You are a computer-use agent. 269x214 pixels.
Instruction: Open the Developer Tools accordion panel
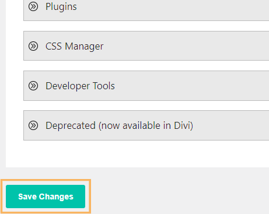[x=146, y=86]
